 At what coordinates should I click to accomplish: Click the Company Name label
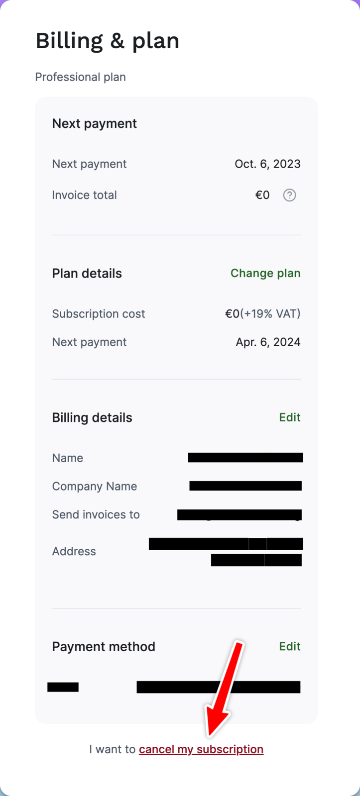tap(94, 486)
